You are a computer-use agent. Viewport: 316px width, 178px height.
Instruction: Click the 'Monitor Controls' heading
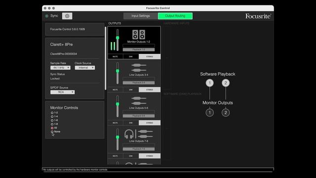(x=64, y=108)
